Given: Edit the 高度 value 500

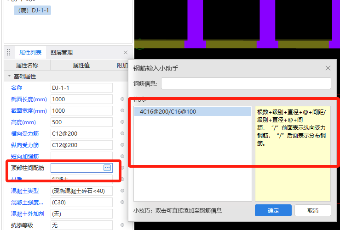Looking at the screenshot, I should (81, 122).
